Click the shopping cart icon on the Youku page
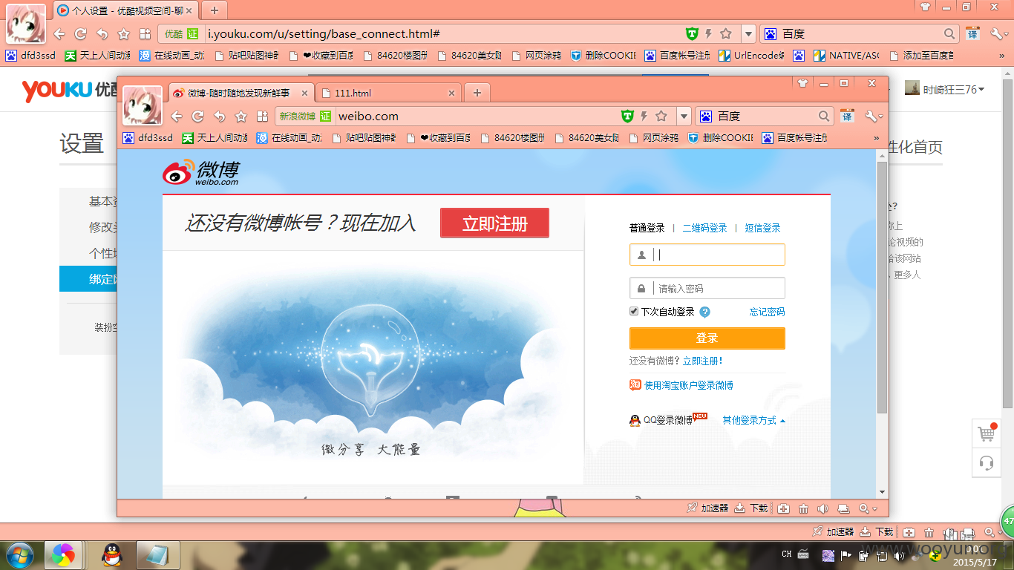 (x=986, y=433)
